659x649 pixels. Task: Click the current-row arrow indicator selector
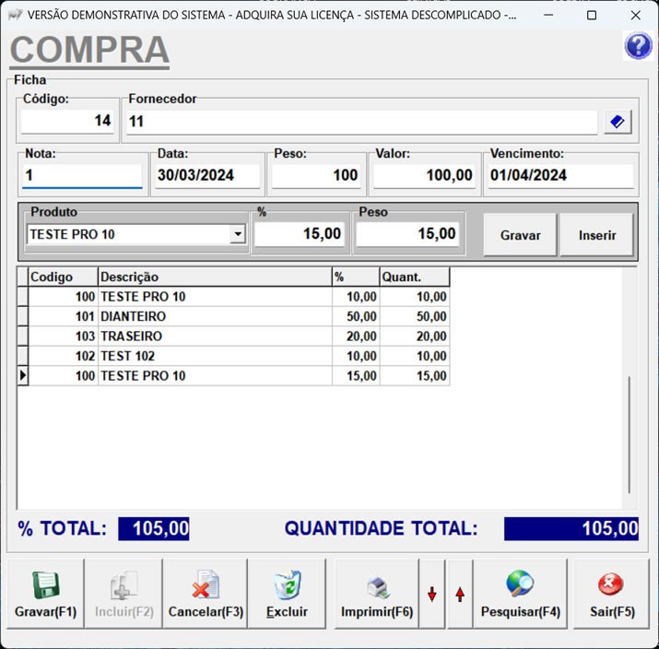point(23,376)
